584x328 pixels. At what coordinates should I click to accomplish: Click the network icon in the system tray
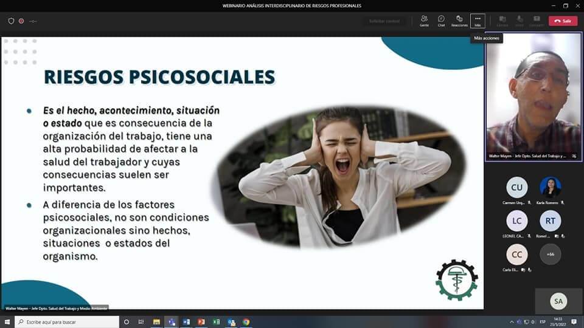coord(526,322)
